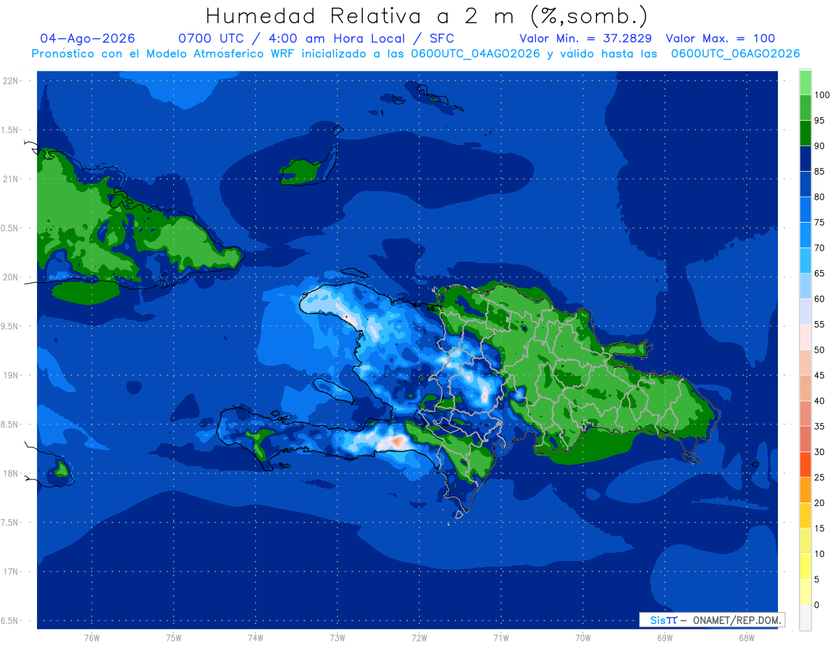This screenshot has height=647, width=838.
Task: Click the legend value 25
Action: [820, 477]
